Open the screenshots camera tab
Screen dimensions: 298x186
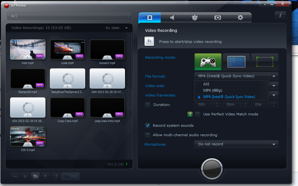[218, 18]
